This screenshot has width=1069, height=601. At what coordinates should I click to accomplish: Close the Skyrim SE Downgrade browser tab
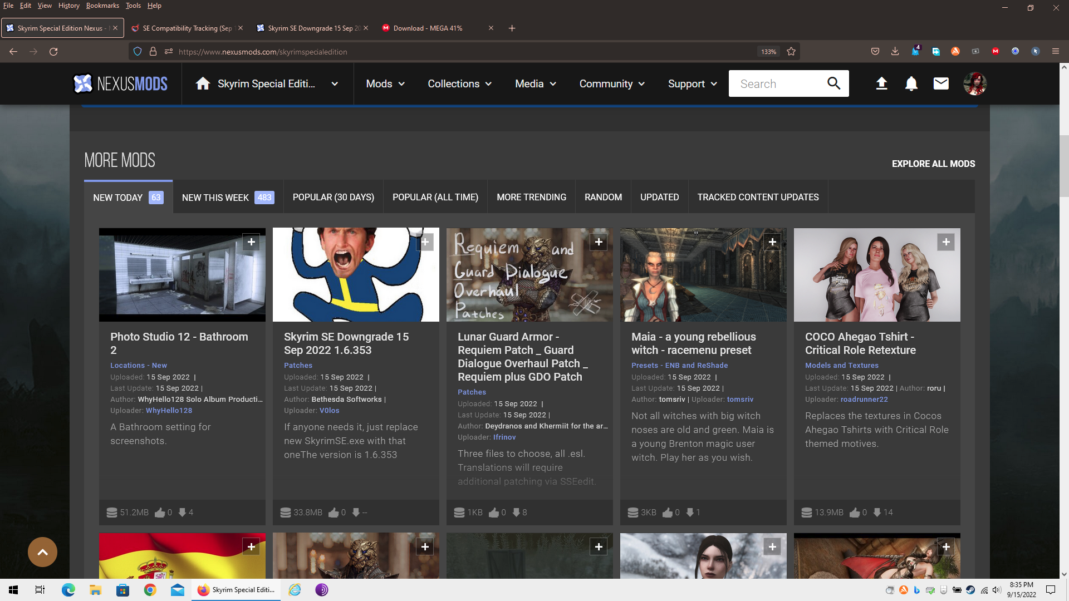pos(366,28)
